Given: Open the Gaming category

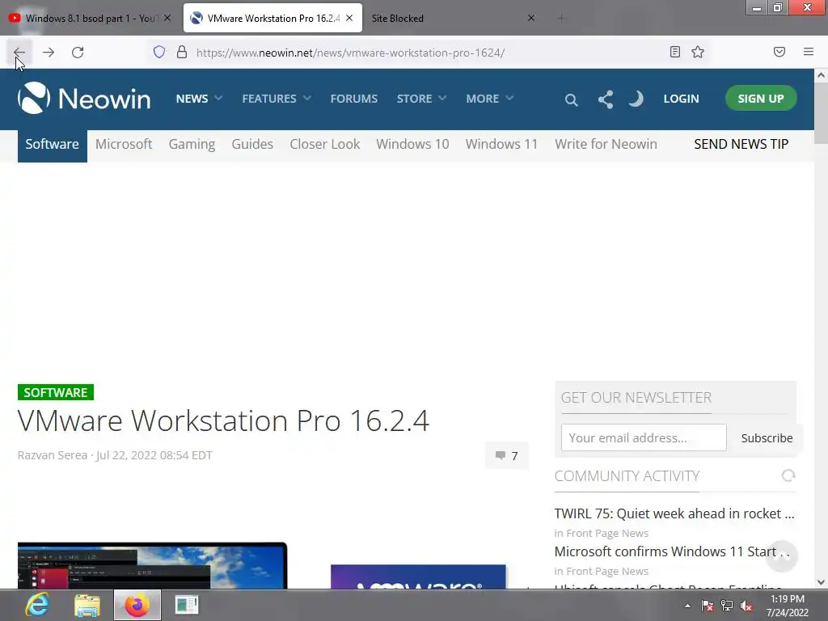Looking at the screenshot, I should point(192,144).
